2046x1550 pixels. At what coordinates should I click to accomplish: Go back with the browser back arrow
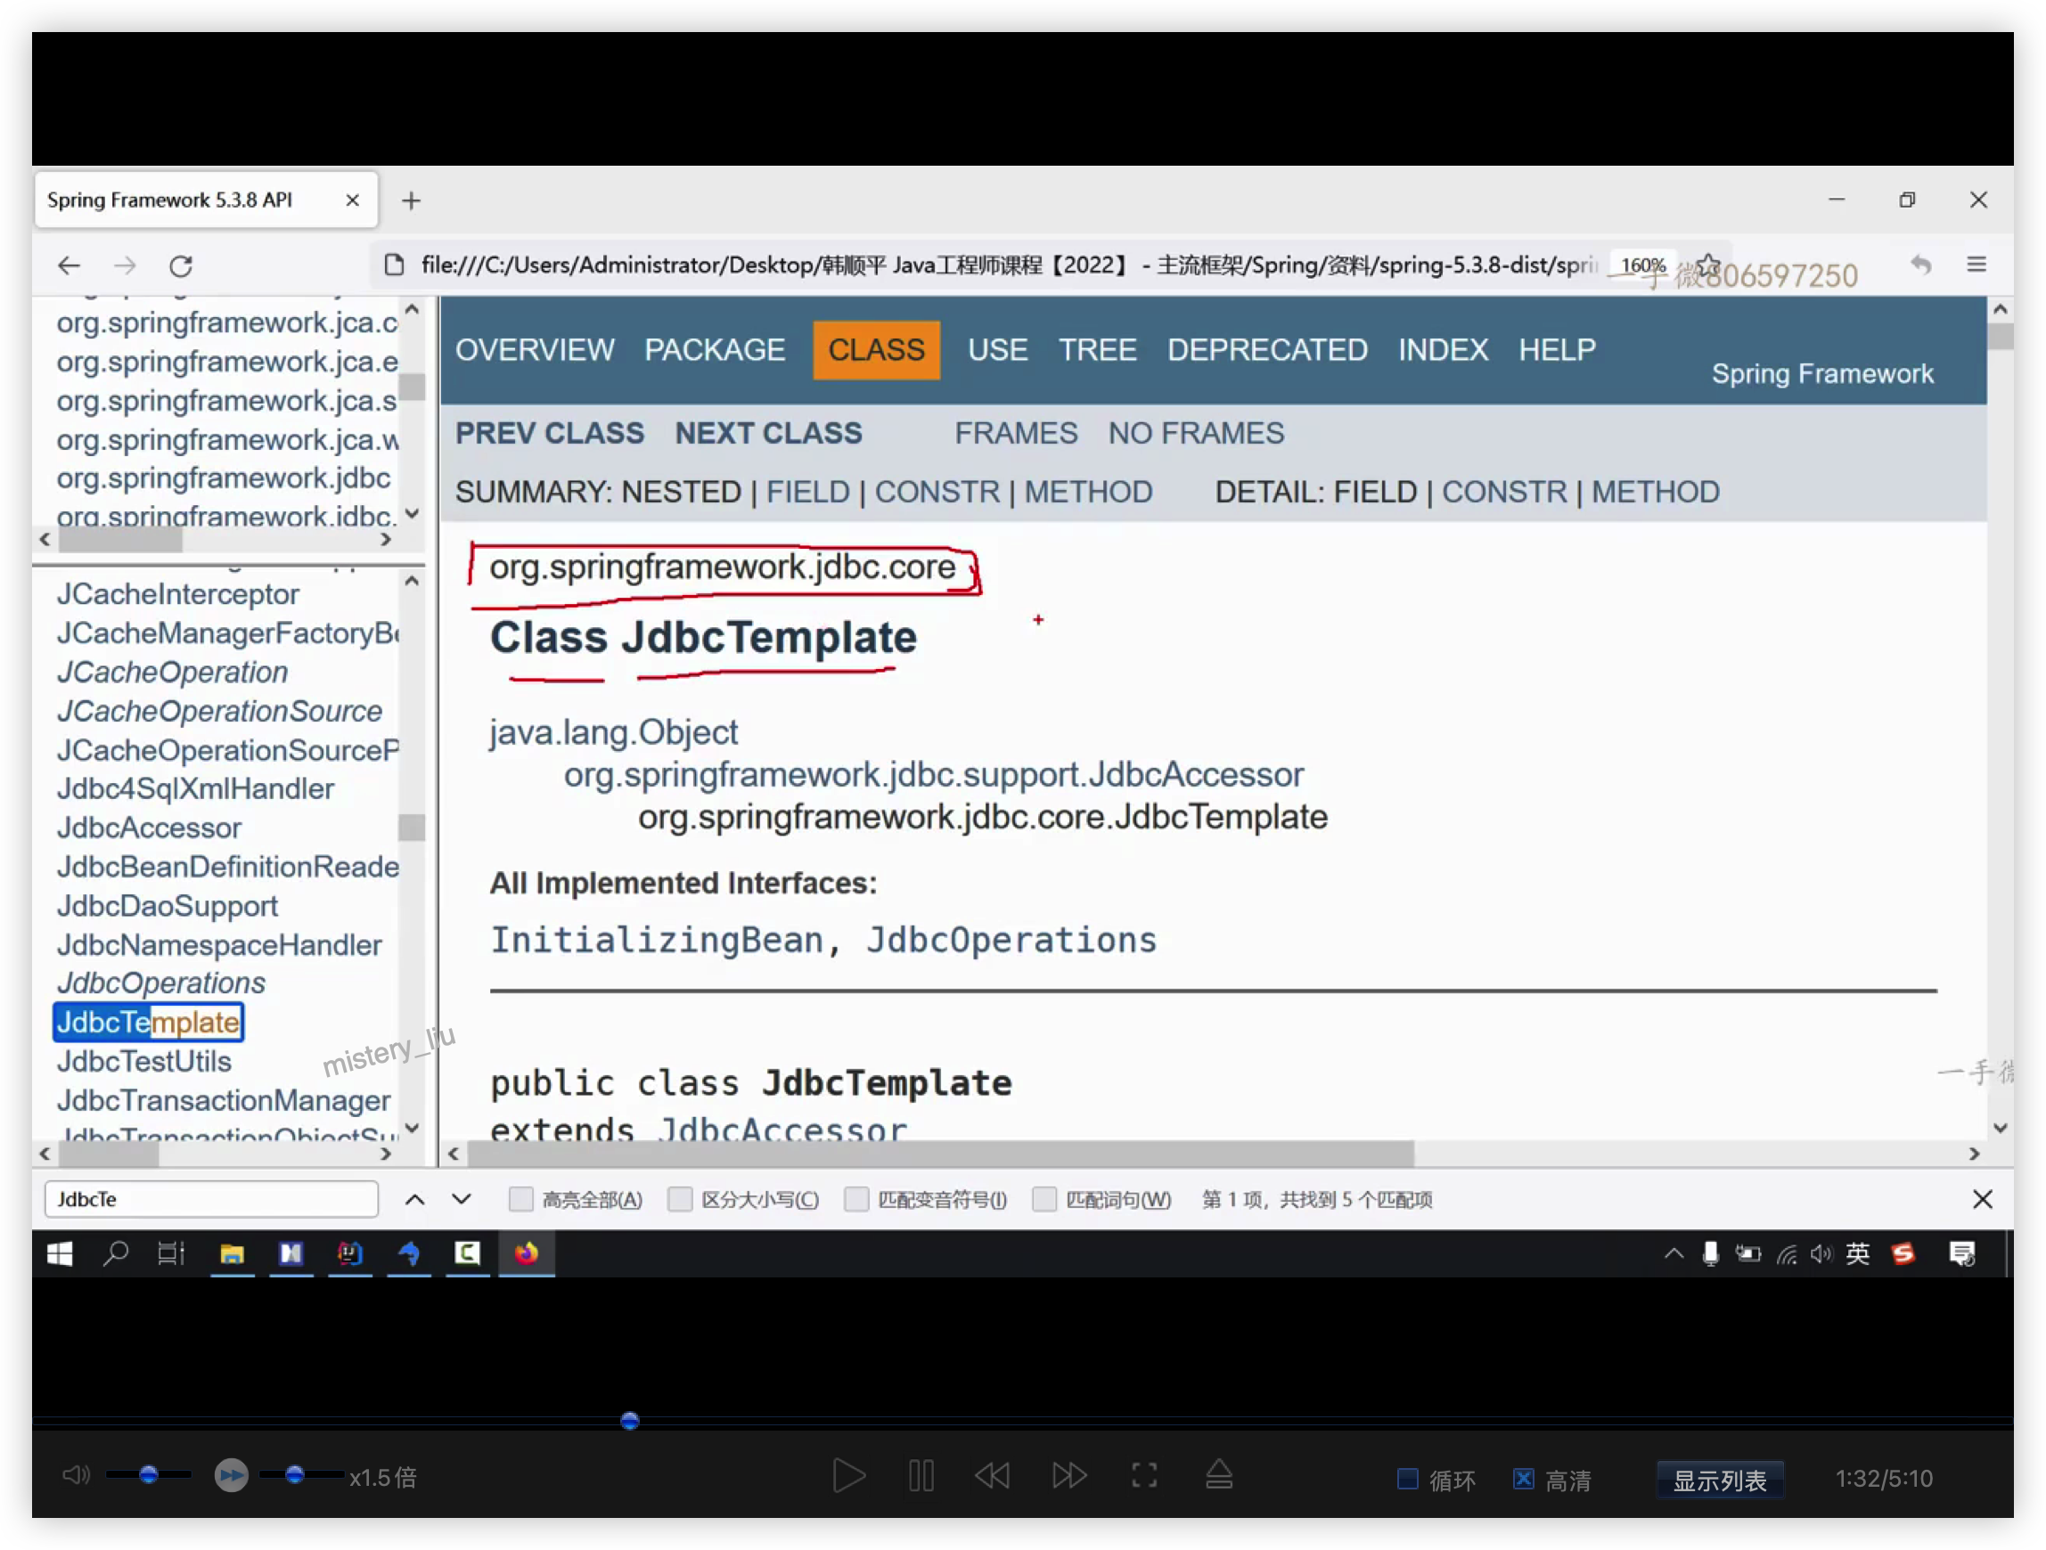click(70, 266)
